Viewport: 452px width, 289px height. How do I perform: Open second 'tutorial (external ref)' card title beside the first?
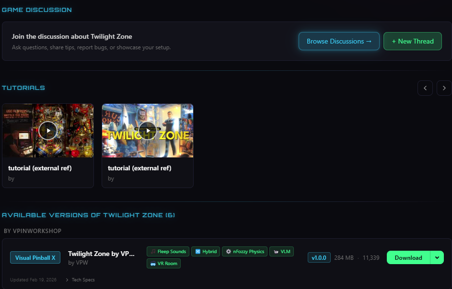pos(139,168)
